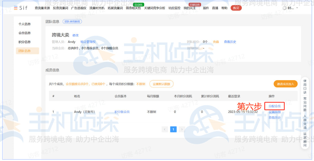This screenshot has width=314, height=161.
Task: Click the 自动化 green badge
Action: click(138, 5)
